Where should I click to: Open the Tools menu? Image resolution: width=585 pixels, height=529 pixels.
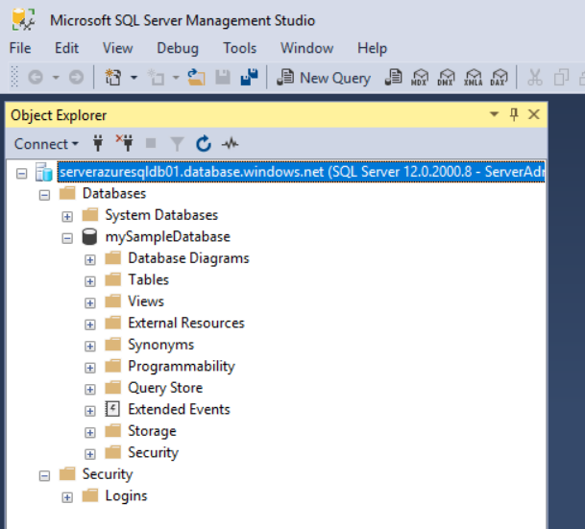(x=239, y=48)
